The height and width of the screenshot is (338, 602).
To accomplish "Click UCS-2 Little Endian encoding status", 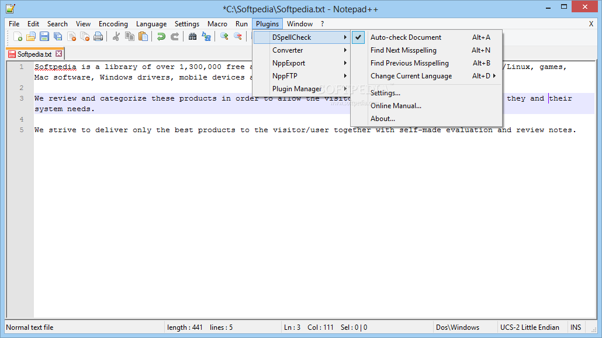I will coord(530,327).
